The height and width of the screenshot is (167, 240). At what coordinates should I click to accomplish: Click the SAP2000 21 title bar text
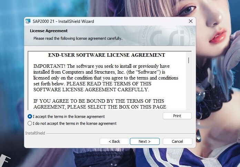coord(63,21)
